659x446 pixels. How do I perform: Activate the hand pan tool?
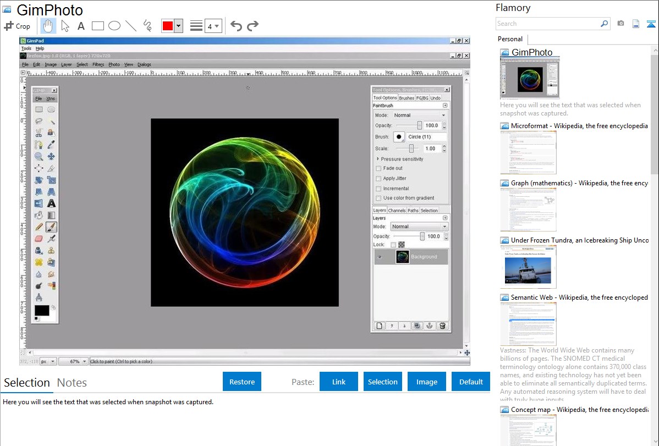point(48,26)
